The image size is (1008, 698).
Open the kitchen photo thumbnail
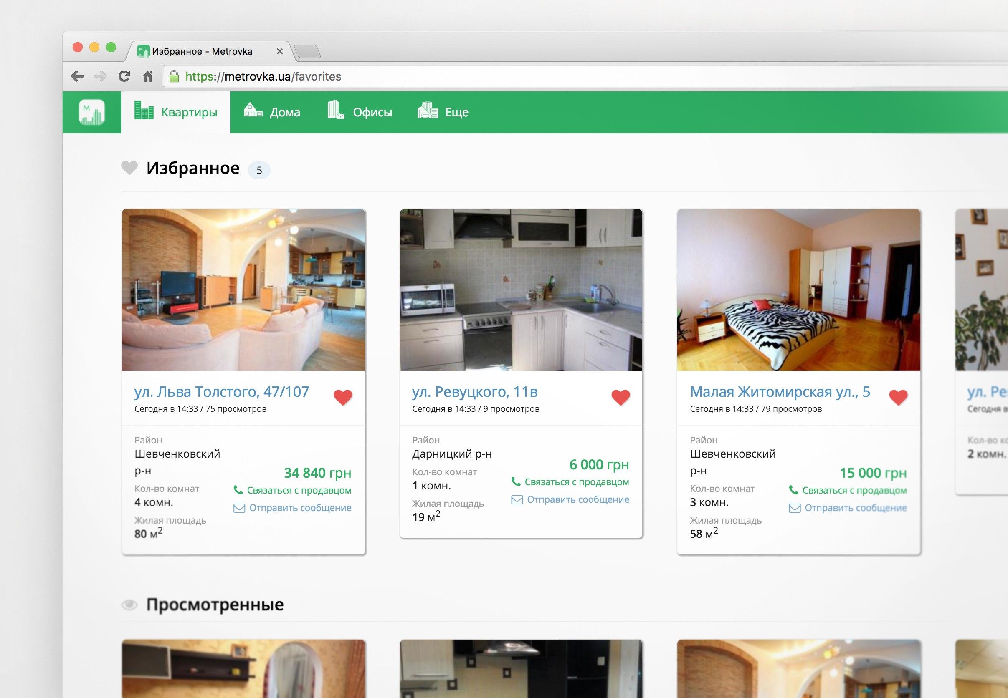click(x=521, y=290)
